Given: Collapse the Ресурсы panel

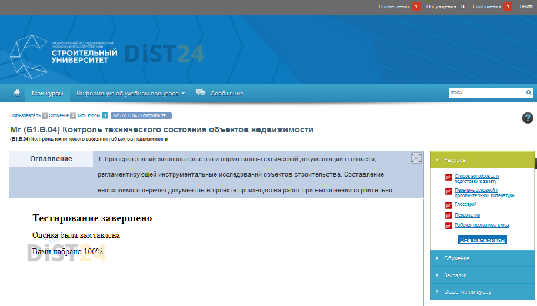Looking at the screenshot, I should [482, 159].
